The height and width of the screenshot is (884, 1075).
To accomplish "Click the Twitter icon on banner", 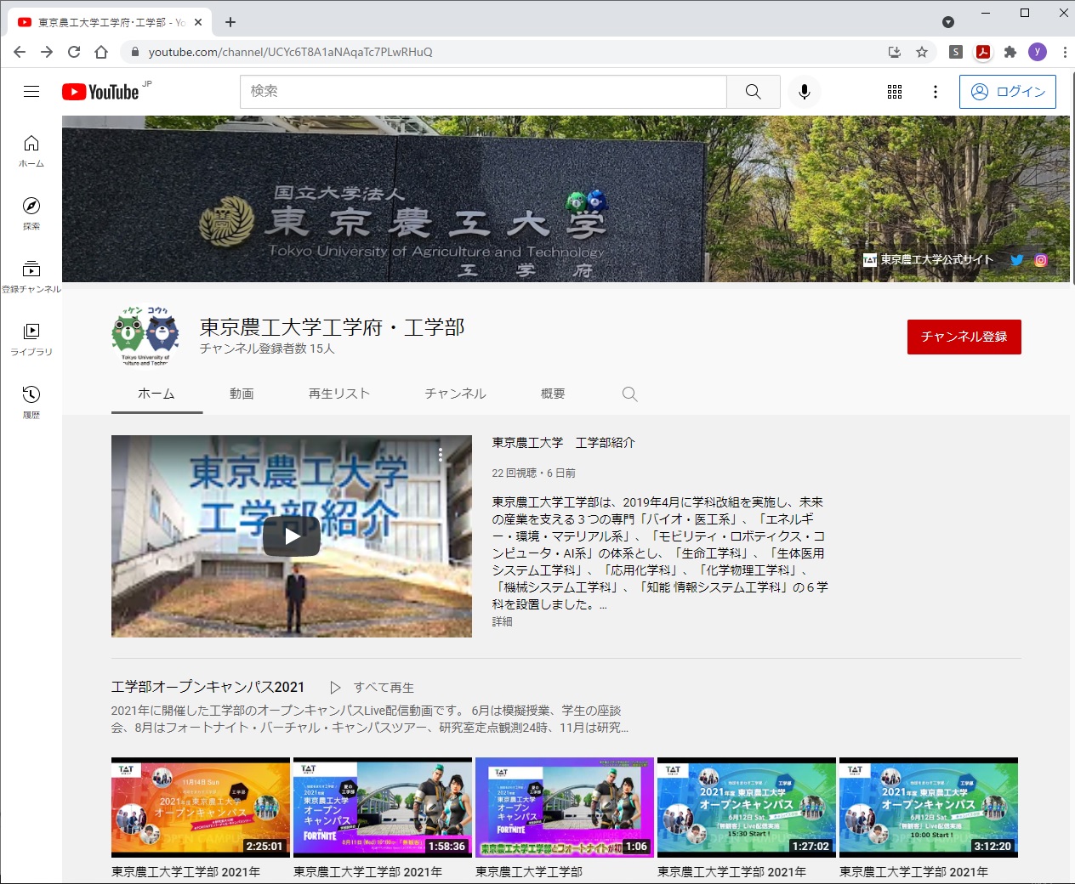I will coord(1016,260).
